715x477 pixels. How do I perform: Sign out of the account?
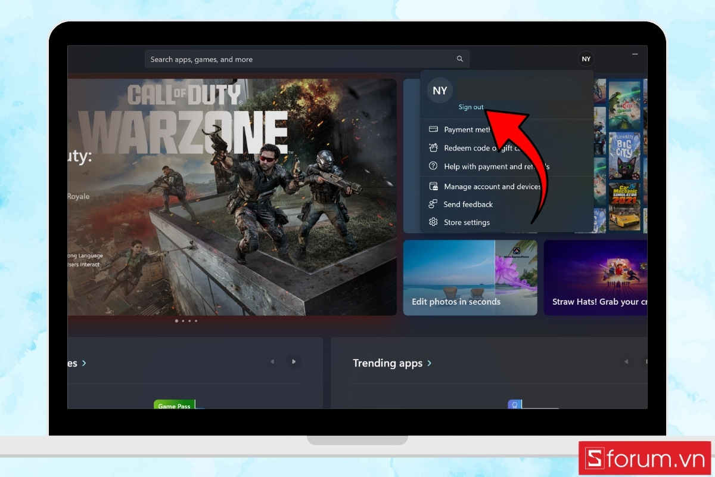471,107
